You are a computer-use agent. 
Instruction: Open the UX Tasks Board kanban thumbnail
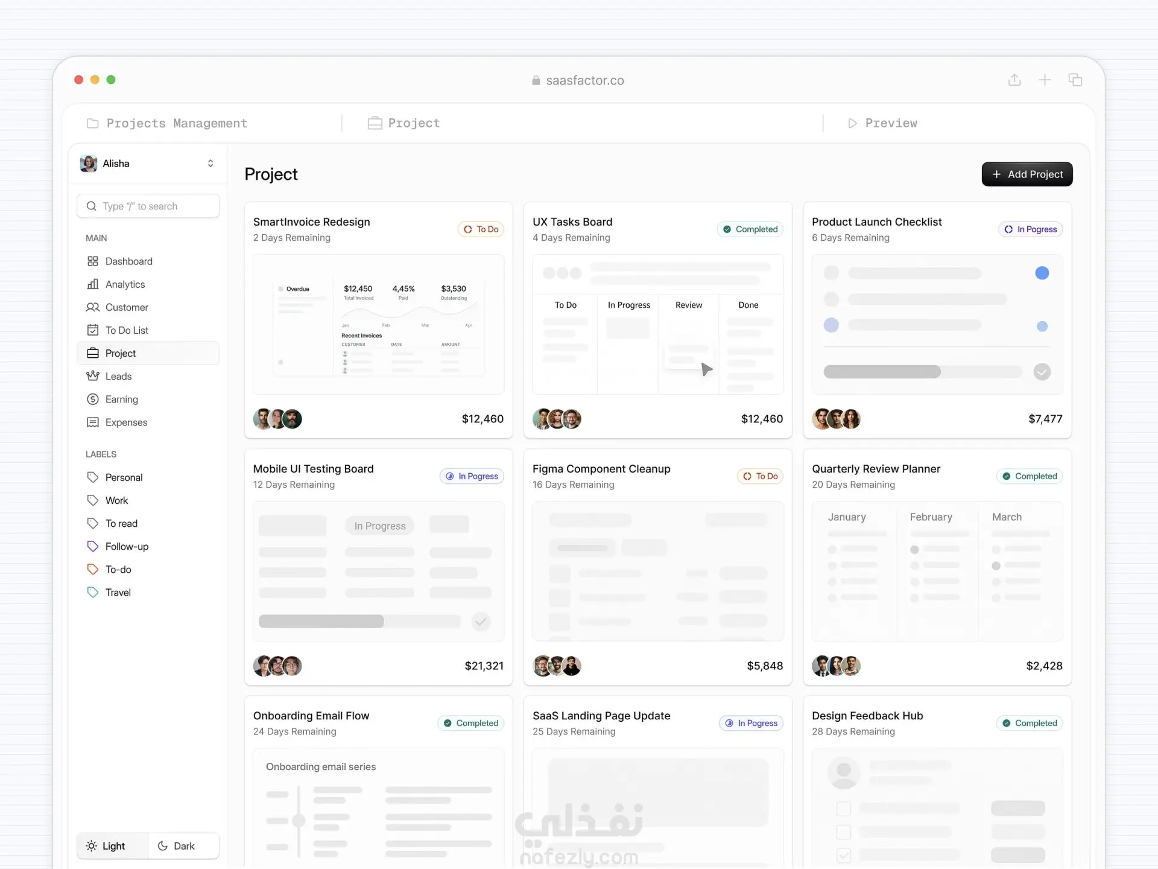pos(657,324)
